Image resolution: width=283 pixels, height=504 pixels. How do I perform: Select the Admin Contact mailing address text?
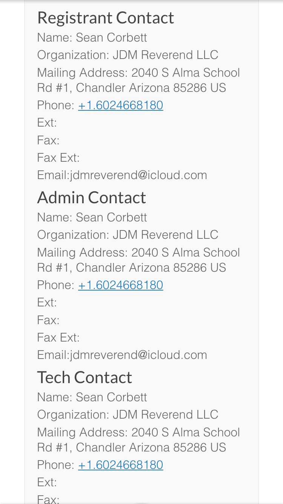[138, 260]
